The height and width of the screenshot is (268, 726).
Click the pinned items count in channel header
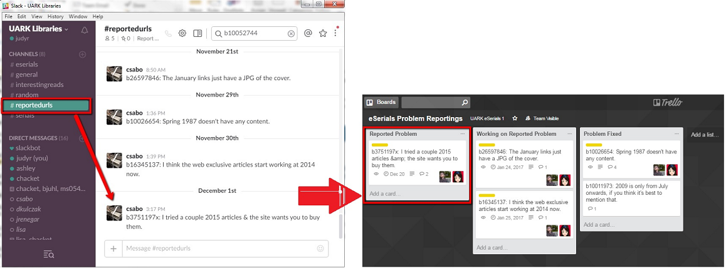pos(126,39)
